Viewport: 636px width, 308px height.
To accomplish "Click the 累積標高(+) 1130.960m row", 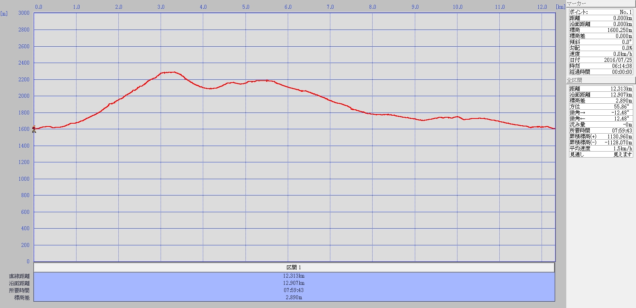I will (601, 136).
